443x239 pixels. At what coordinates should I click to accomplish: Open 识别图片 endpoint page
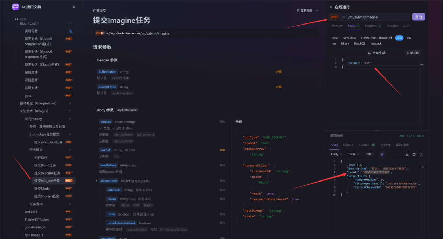coord(31,80)
